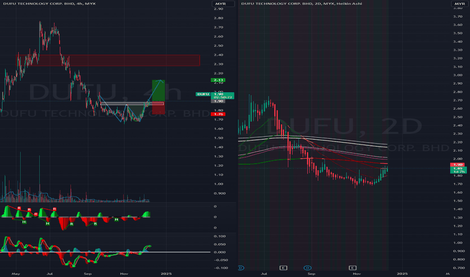This screenshot has width=470, height=277.
Task: Select the red resistance zone rectangle
Action: 108,60
